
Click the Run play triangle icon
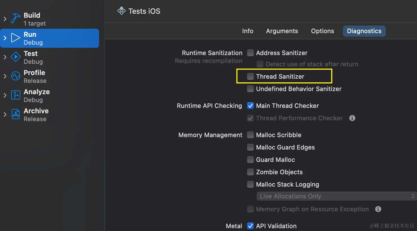point(16,38)
